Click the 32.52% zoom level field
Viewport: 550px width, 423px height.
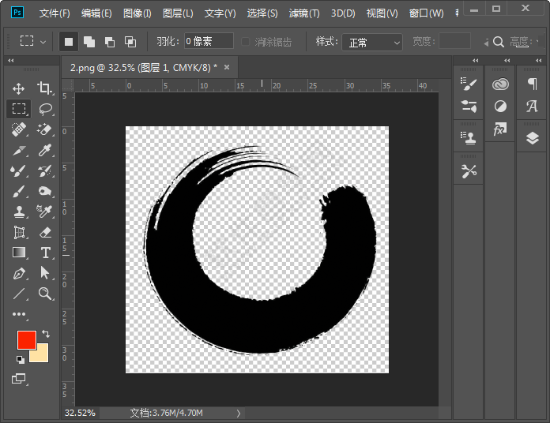pos(80,414)
